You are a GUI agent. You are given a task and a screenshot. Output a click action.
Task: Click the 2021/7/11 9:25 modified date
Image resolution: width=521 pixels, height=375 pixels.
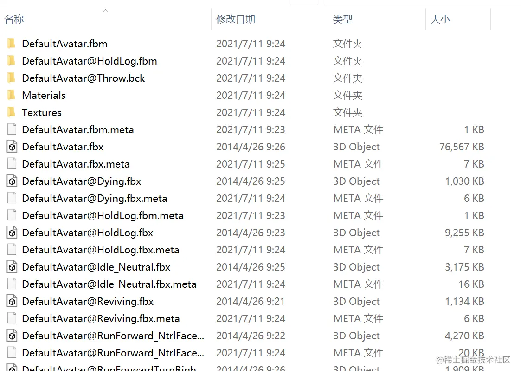click(251, 164)
